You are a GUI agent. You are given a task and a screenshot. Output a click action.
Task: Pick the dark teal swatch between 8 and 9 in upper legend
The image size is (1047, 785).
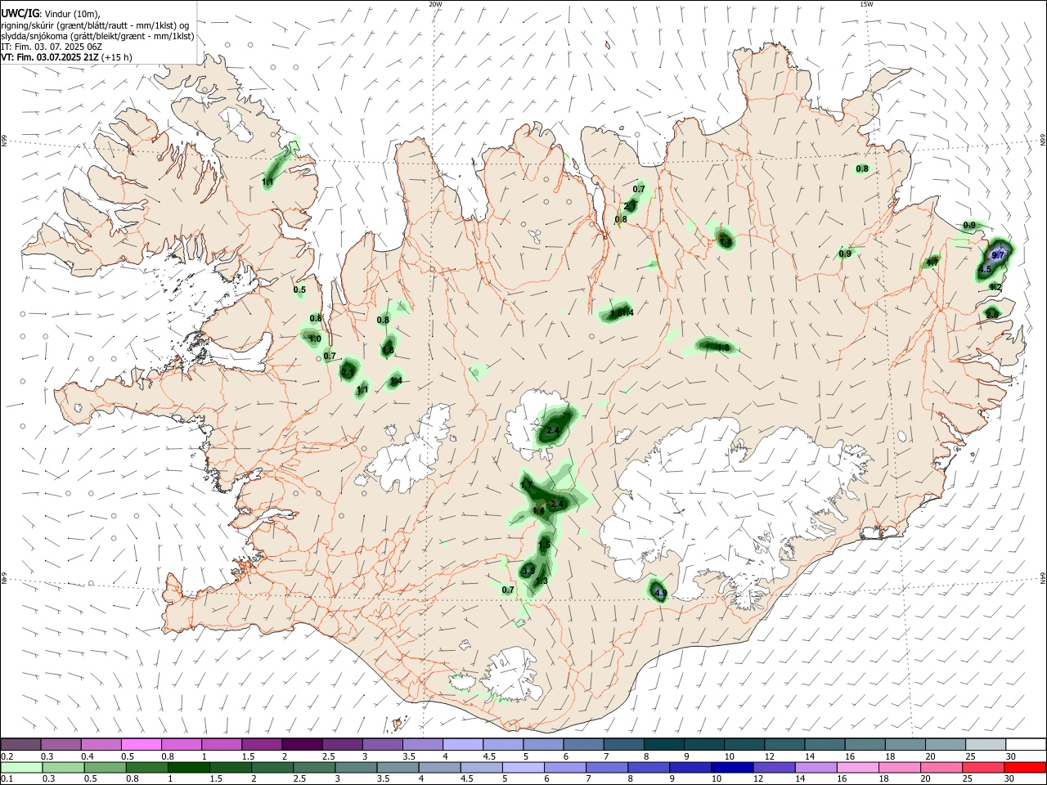pos(663,744)
